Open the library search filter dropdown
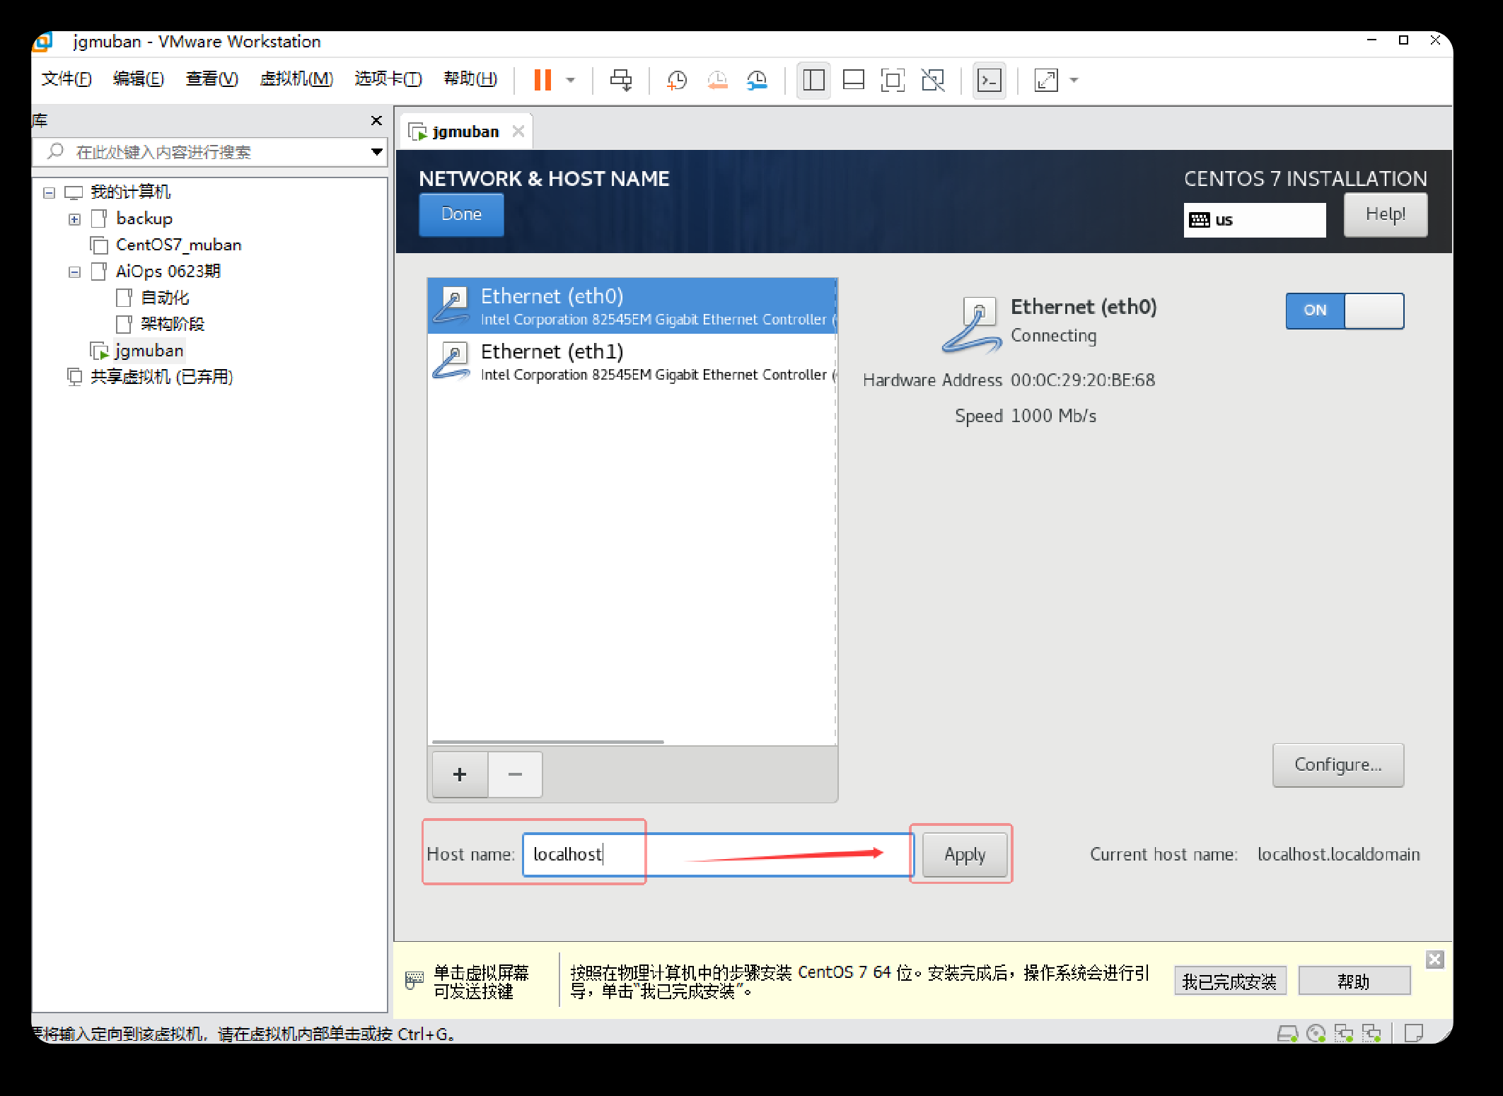The width and height of the screenshot is (1503, 1096). (377, 152)
